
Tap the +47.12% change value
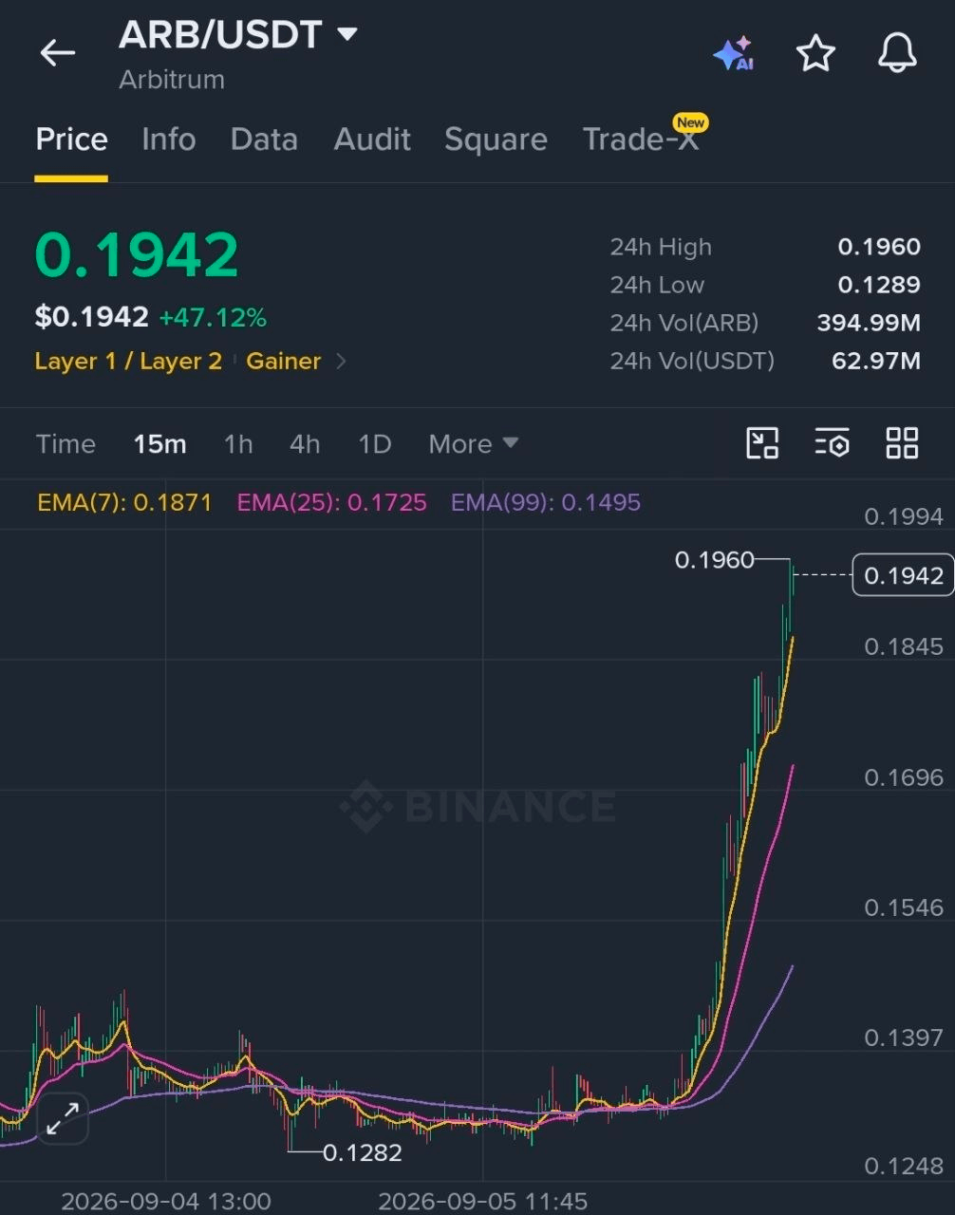tap(213, 317)
